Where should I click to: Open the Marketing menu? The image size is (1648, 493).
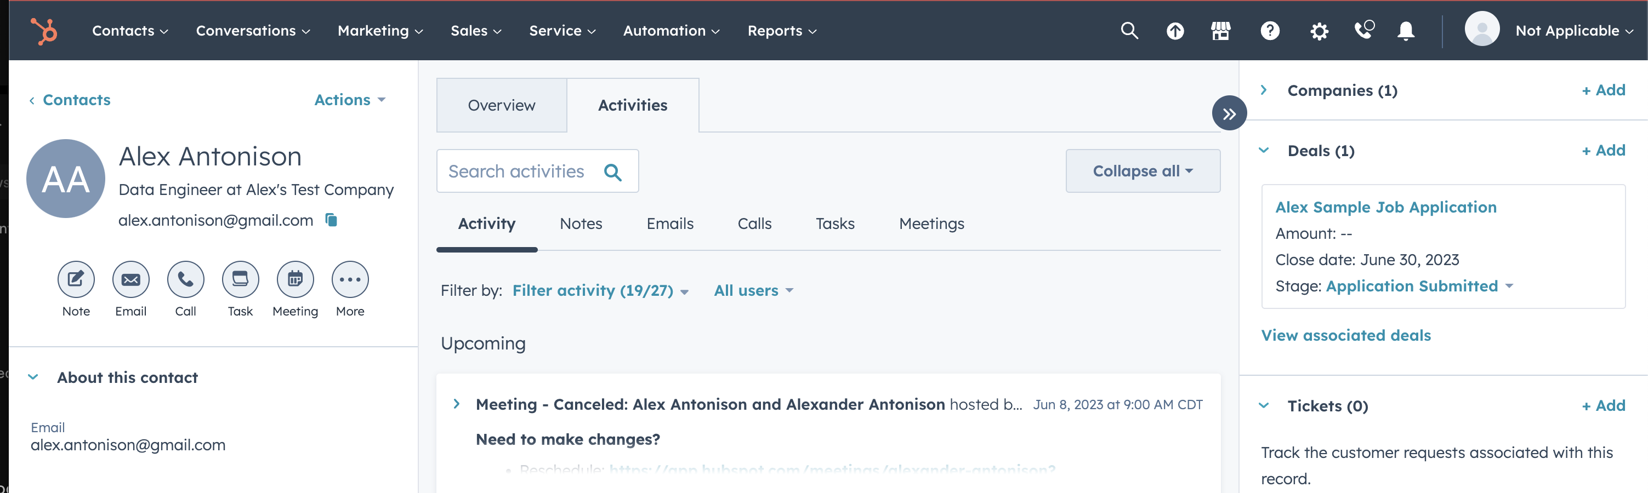[x=380, y=31]
